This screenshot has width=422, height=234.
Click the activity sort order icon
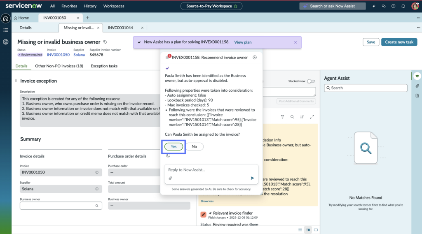coord(302,117)
